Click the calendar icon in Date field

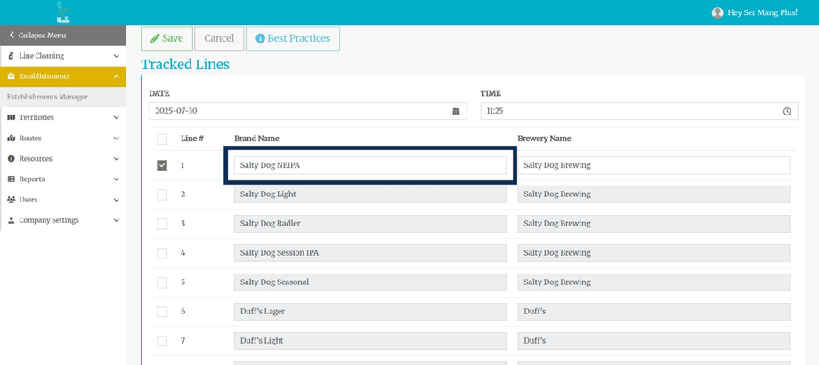456,112
